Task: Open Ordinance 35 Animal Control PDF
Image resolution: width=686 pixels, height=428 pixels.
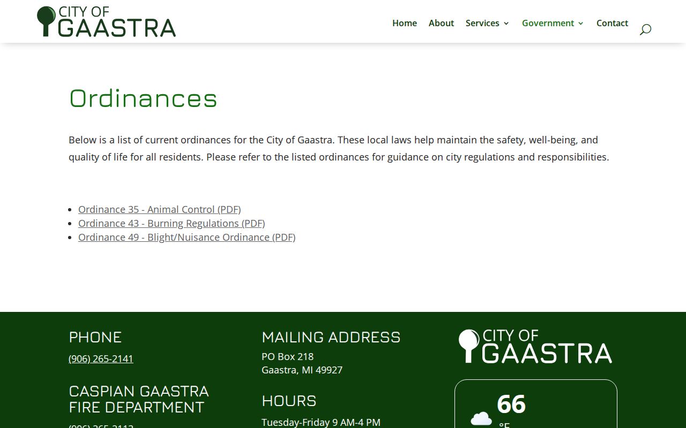Action: [x=160, y=209]
